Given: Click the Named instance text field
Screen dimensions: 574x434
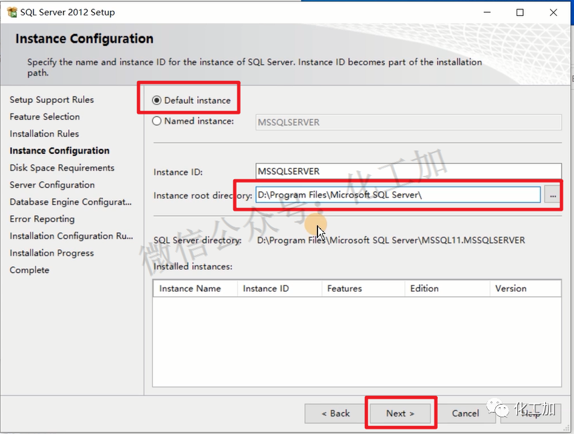Looking at the screenshot, I should point(408,122).
